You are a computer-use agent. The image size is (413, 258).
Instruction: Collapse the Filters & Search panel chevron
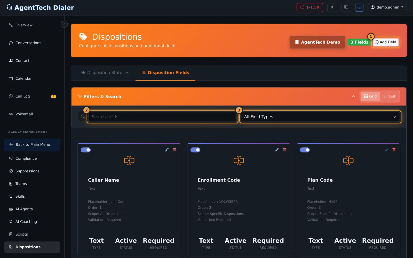tap(353, 96)
